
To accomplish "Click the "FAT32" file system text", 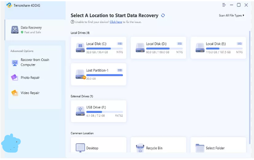I will click(x=119, y=116).
